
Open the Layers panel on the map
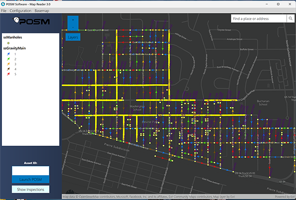click(x=73, y=37)
